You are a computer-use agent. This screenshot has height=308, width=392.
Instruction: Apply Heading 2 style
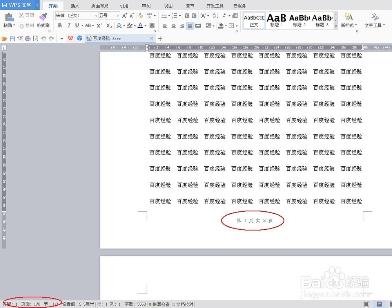pyautogui.click(x=299, y=20)
